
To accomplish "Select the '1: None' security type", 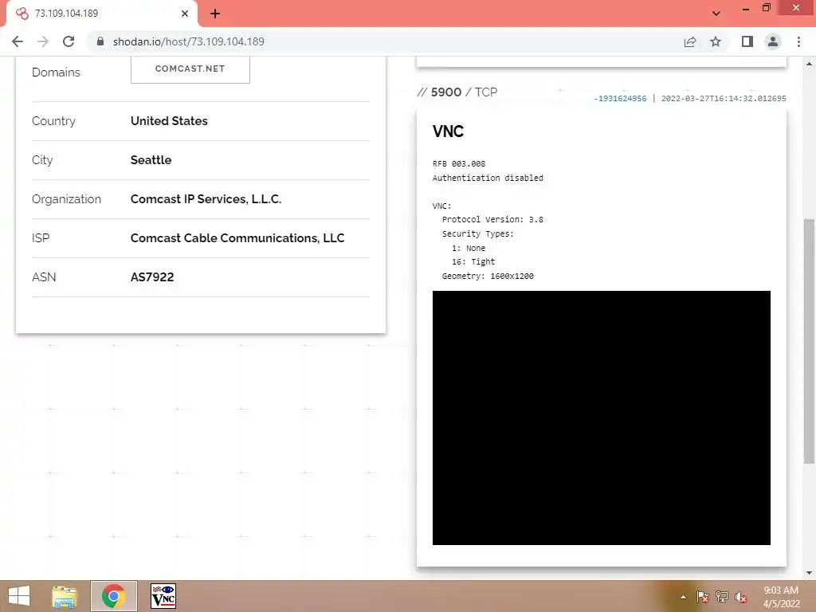I will (469, 249).
